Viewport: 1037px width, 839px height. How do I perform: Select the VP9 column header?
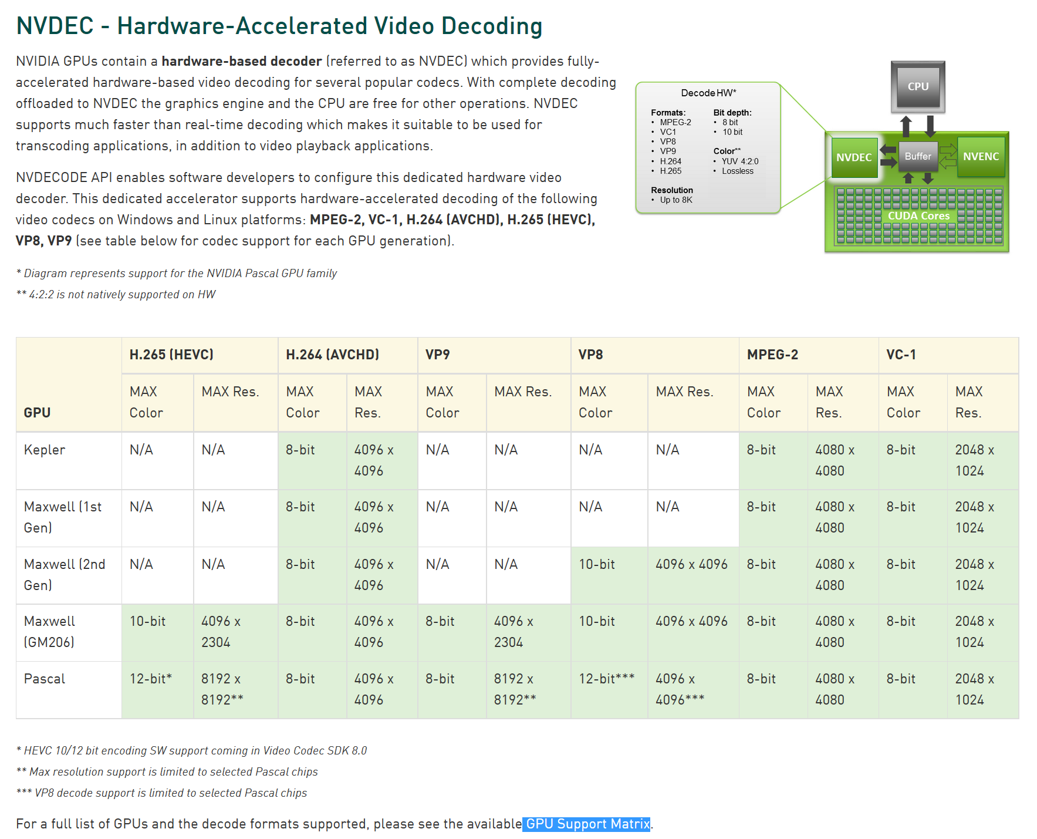tap(494, 355)
